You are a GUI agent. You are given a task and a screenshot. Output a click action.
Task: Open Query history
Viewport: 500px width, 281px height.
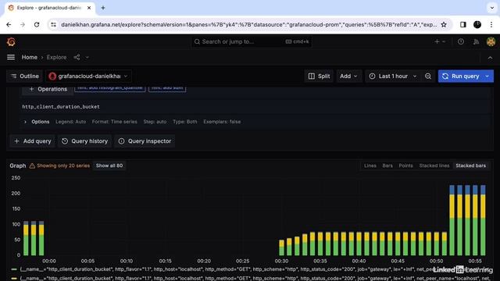85,141
